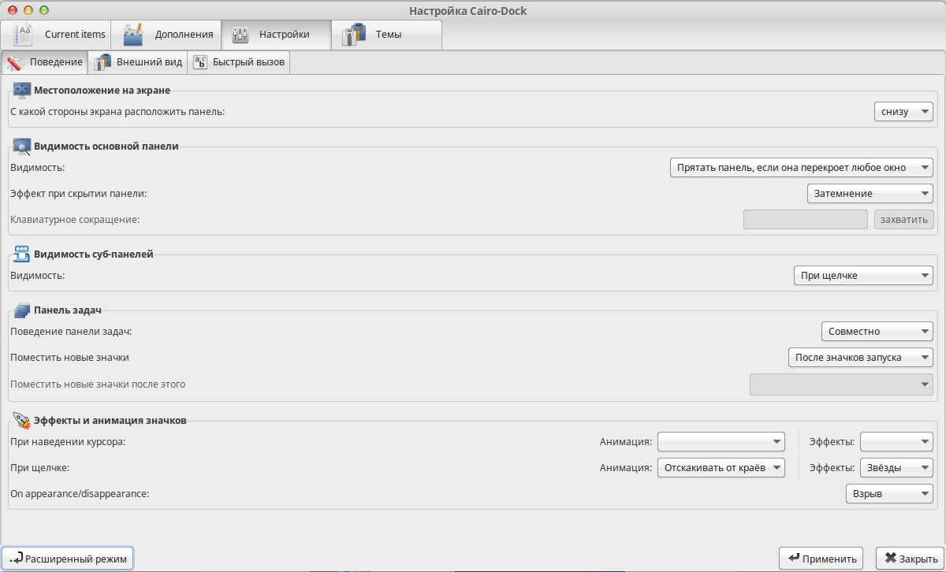946x572 pixels.
Task: Click the Видимость основной панели section icon
Action: pyautogui.click(x=22, y=146)
